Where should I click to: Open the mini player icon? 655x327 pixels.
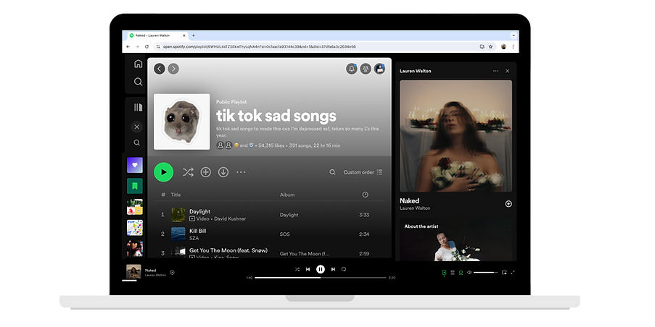504,273
